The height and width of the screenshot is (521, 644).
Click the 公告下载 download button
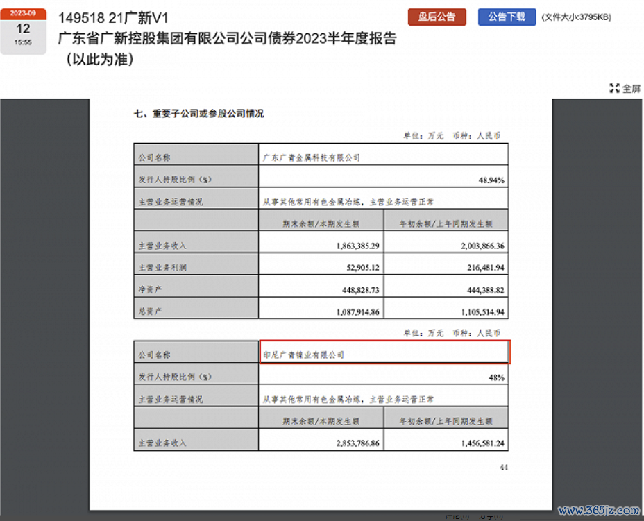tap(507, 17)
